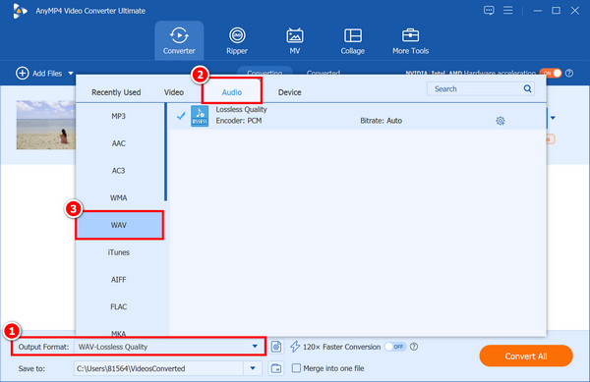590x382 pixels.
Task: Select AAC in format list
Action: [x=119, y=143]
